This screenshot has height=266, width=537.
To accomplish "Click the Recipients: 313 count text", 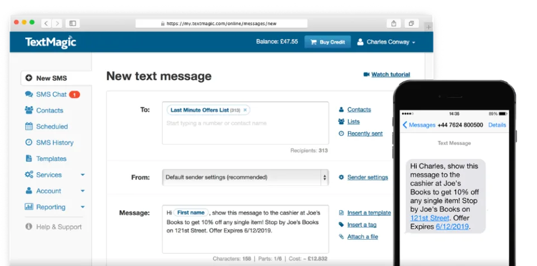I will [x=309, y=150].
